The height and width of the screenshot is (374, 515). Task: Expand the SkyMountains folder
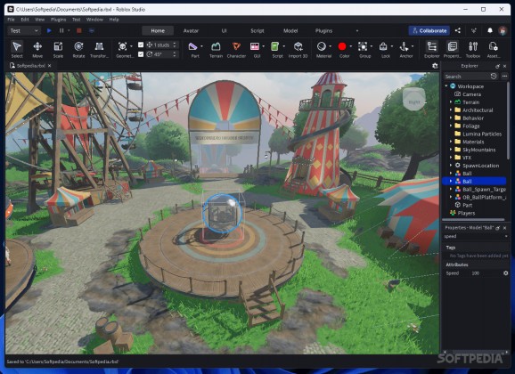coord(451,150)
